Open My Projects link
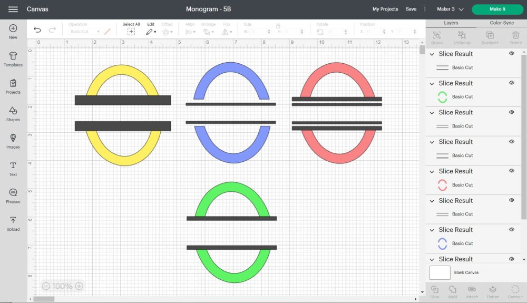Image resolution: width=527 pixels, height=303 pixels. point(385,9)
